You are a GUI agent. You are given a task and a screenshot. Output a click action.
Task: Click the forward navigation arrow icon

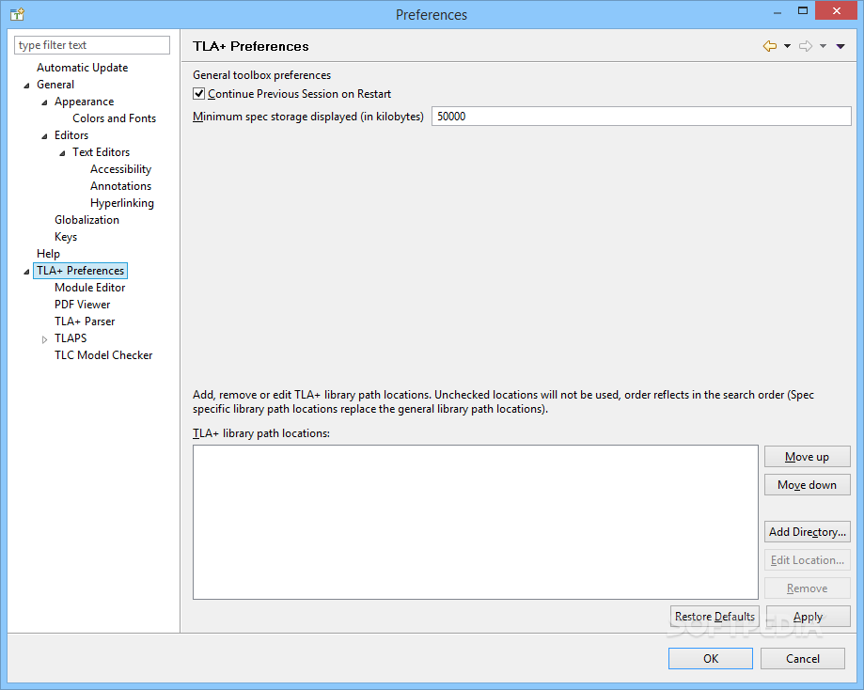[x=806, y=46]
